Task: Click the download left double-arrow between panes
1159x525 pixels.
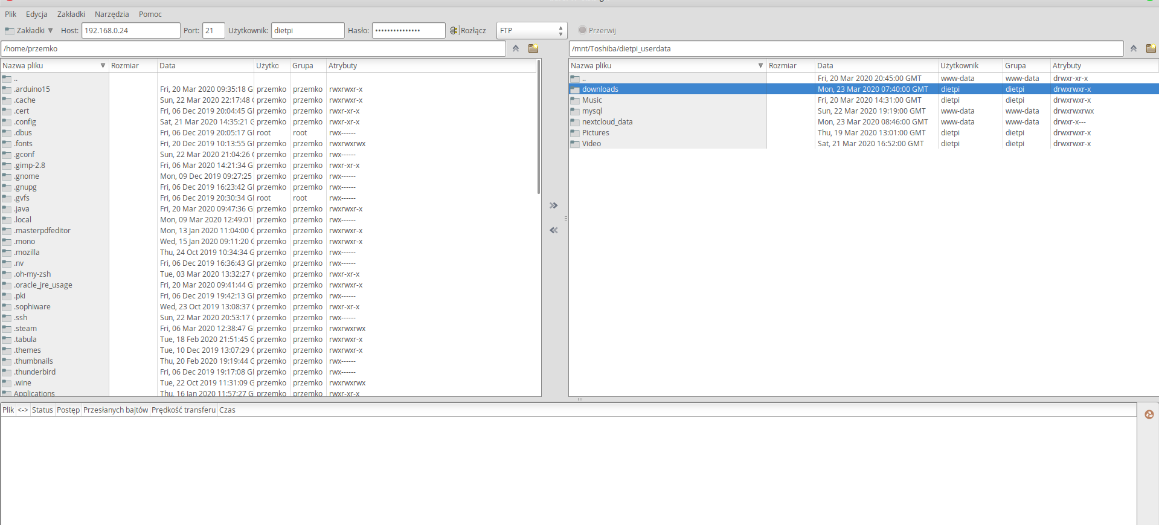Action: [x=553, y=230]
